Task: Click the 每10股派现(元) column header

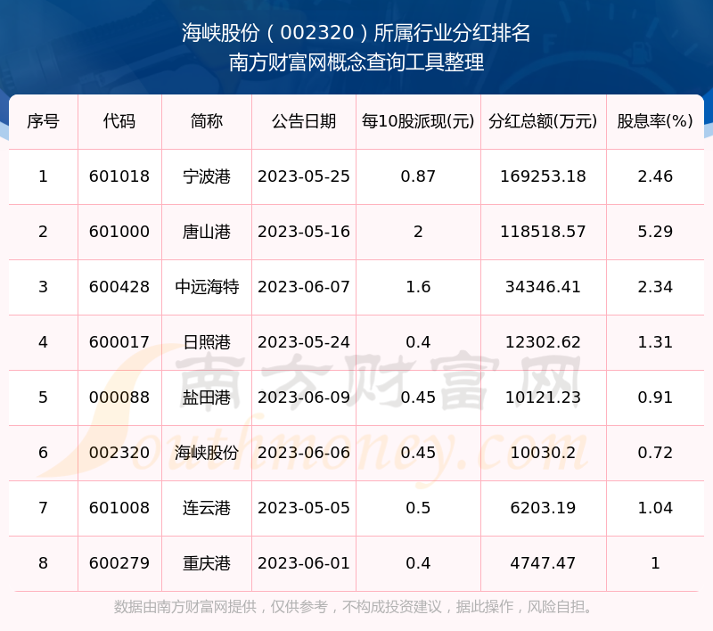Action: coord(418,121)
